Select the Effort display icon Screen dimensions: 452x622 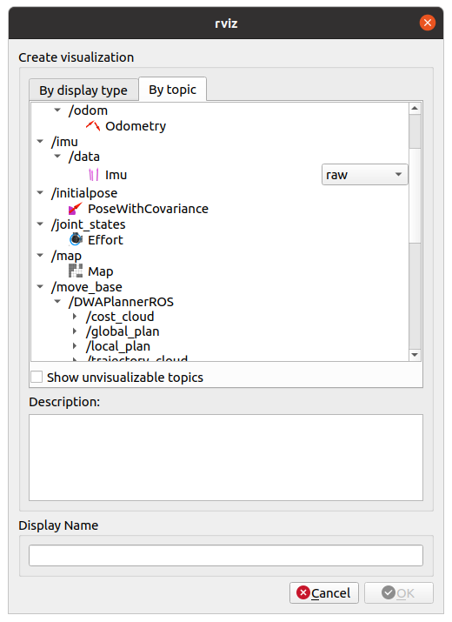pos(76,239)
